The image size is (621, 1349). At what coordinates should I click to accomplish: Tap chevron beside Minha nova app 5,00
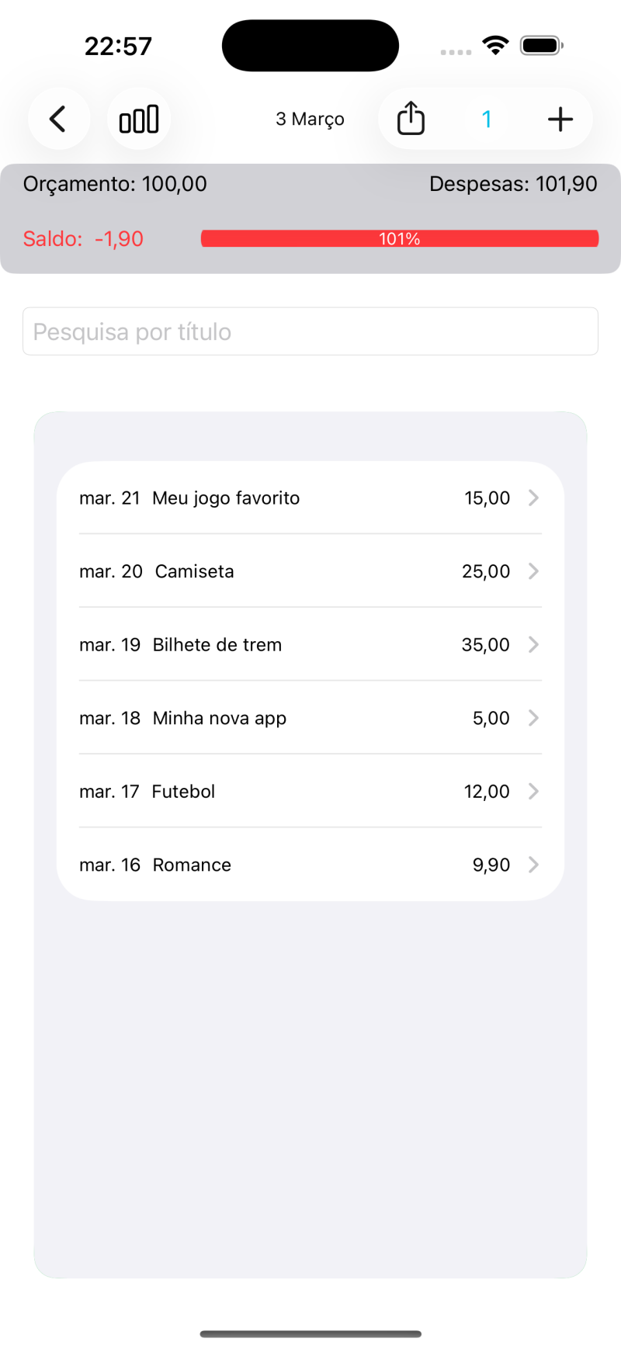coord(533,719)
